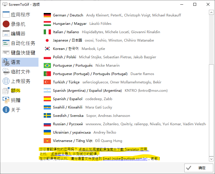Click the Vietnamese flag icon

[47, 141]
